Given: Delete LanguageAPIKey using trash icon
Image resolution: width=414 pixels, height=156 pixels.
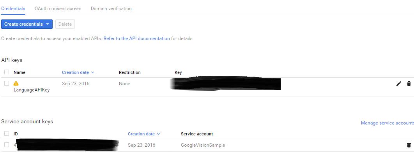Looking at the screenshot, I should pos(409,84).
